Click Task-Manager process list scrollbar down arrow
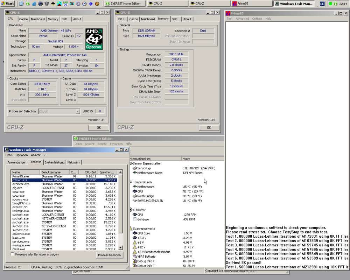Image resolution: width=350 pixels, height=280 pixels. (120, 247)
